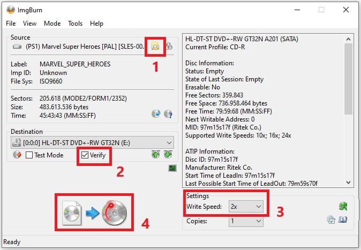Open the Help menu
The image size is (361, 250).
[x=96, y=24]
